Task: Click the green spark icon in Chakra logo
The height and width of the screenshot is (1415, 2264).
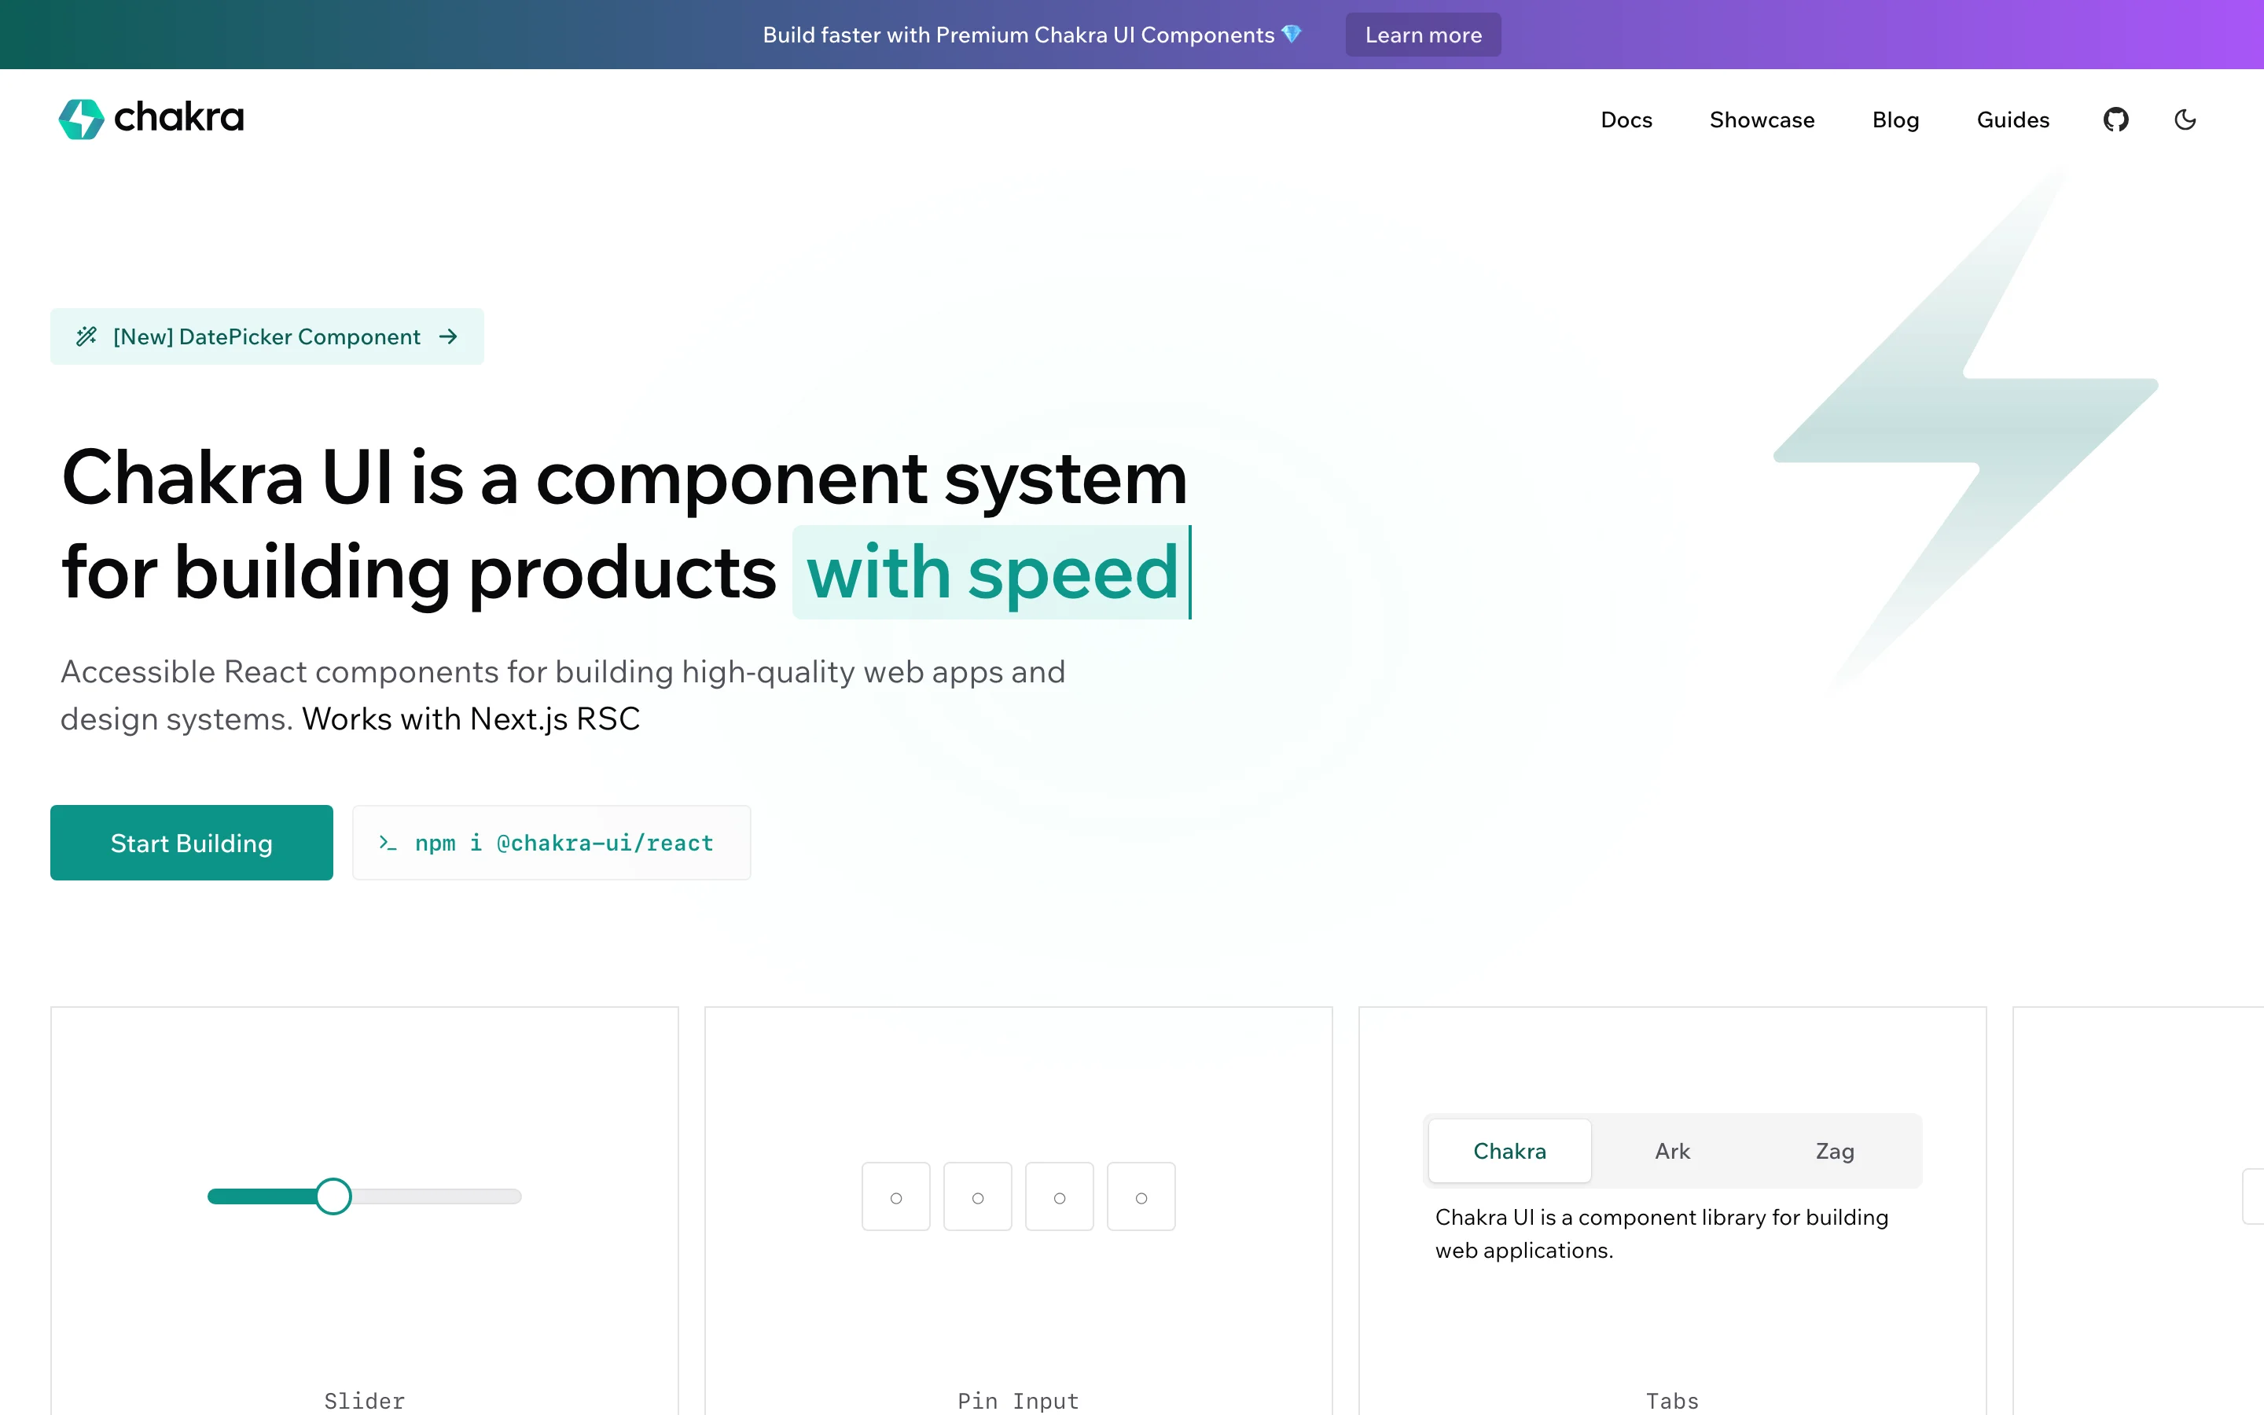Action: point(82,119)
